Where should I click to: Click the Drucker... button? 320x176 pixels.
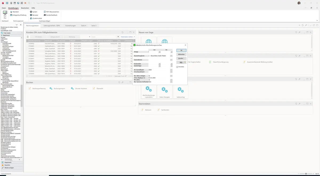(x=181, y=58)
